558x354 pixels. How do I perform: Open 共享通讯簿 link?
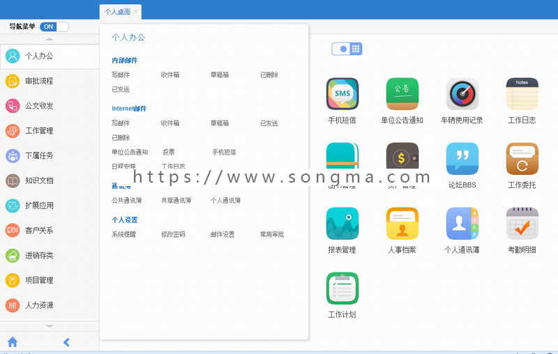tap(176, 201)
